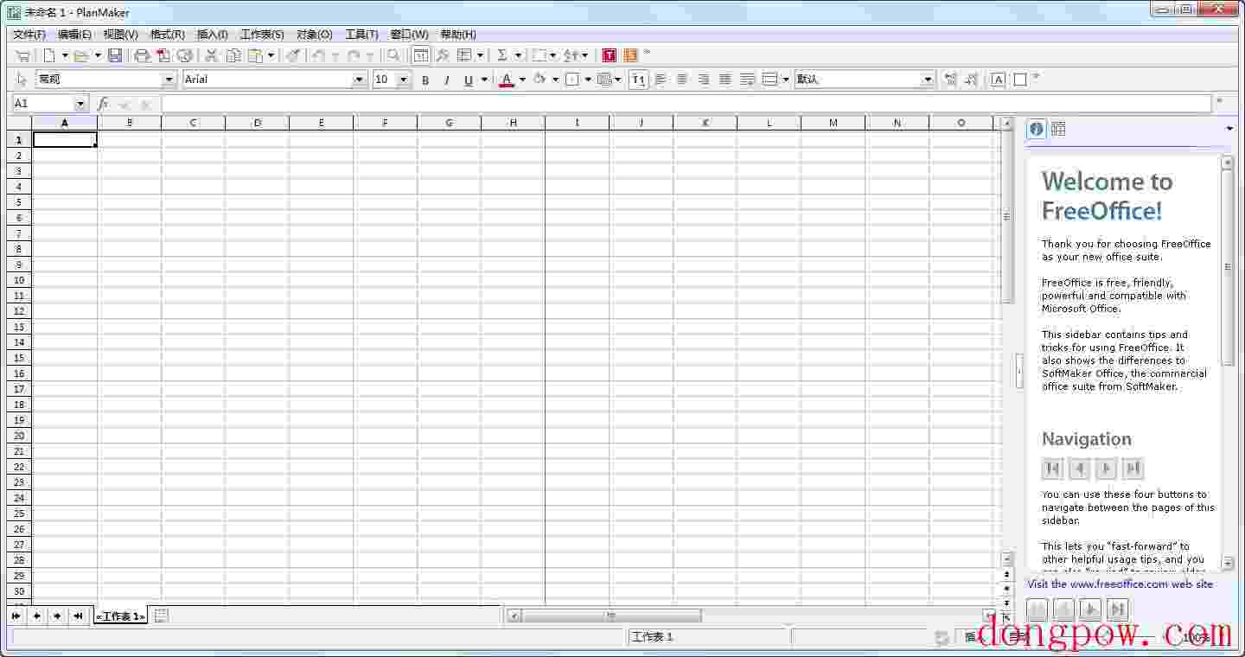1245x657 pixels.
Task: Collapse the sidebar with splitter handle
Action: (x=1018, y=371)
